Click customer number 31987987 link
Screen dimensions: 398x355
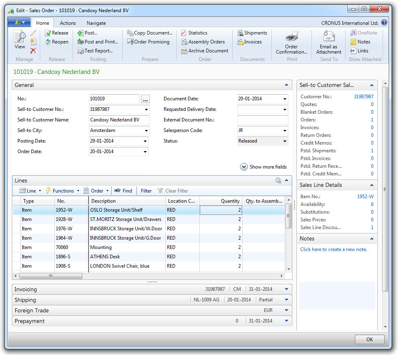363,97
